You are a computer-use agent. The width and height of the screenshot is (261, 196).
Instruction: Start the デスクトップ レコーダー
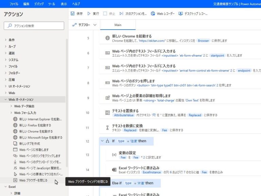[x=193, y=14]
